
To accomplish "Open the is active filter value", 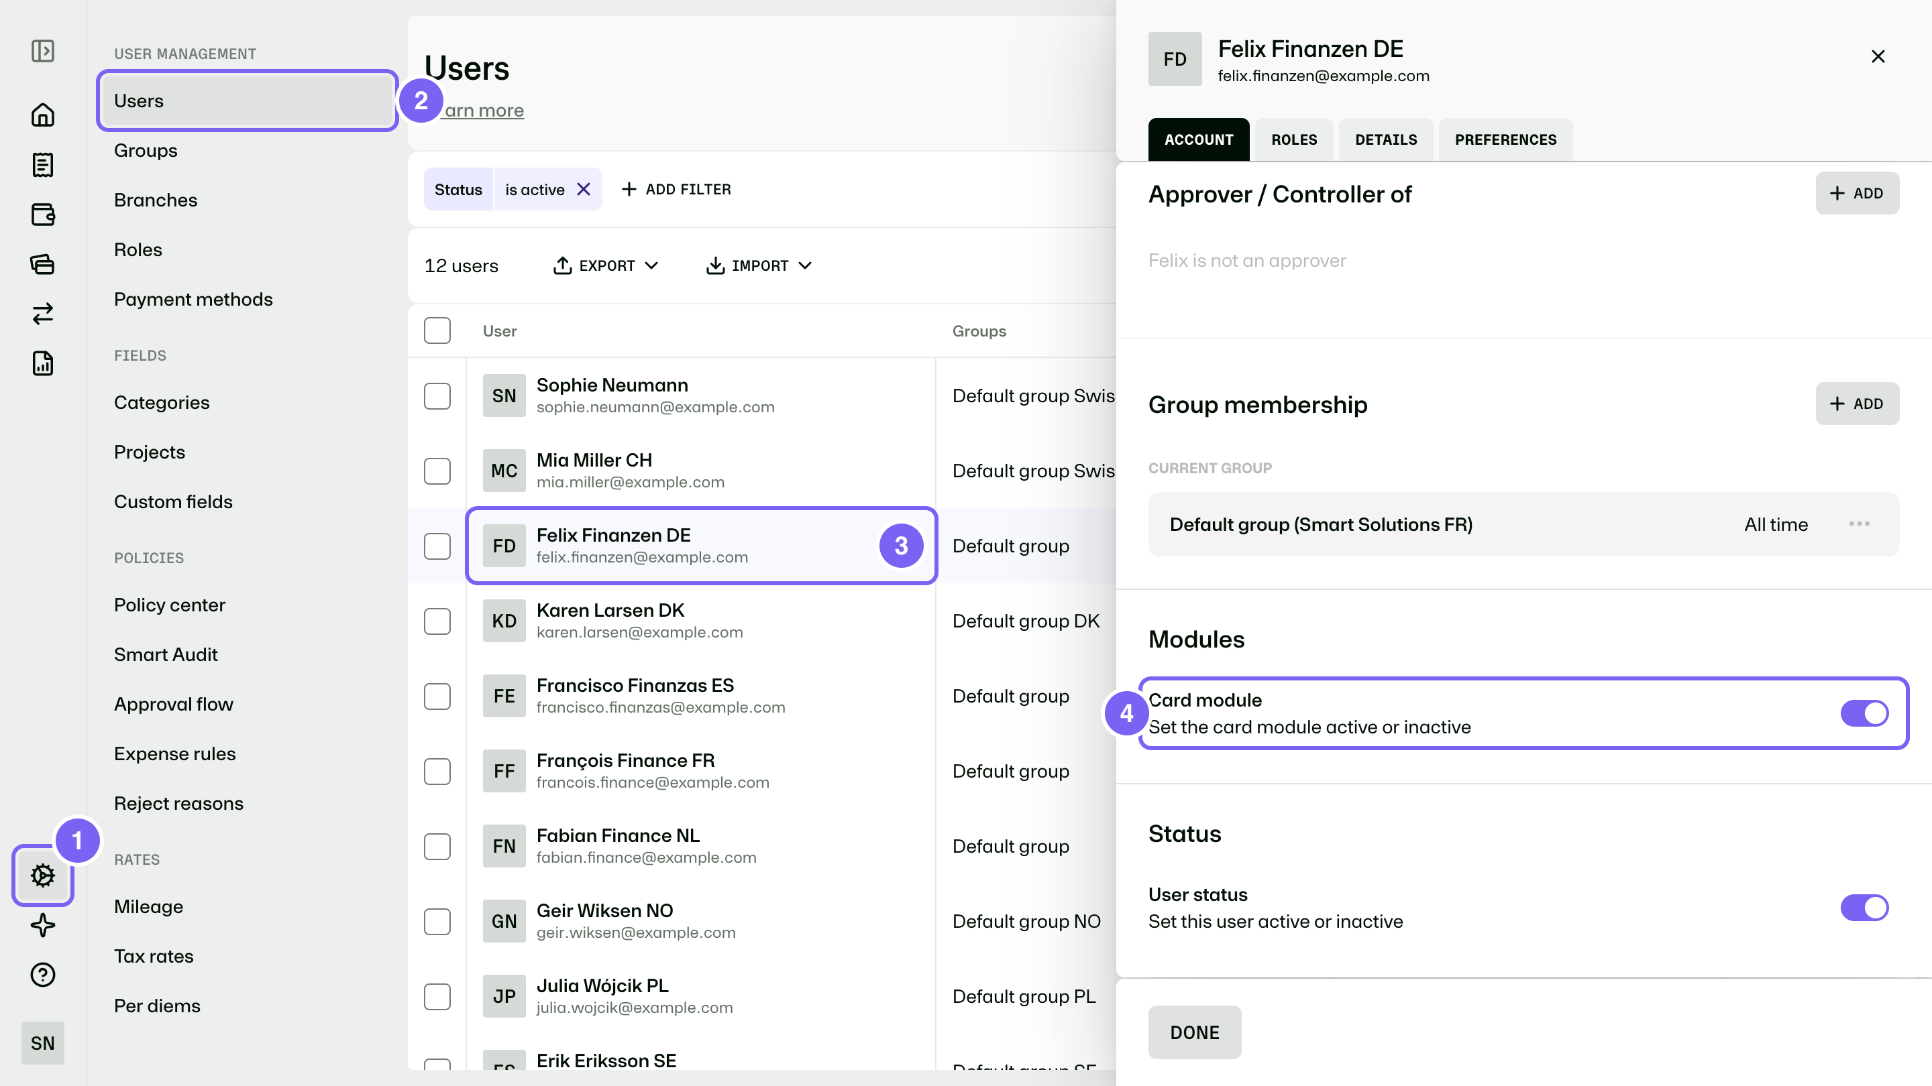I will point(535,190).
